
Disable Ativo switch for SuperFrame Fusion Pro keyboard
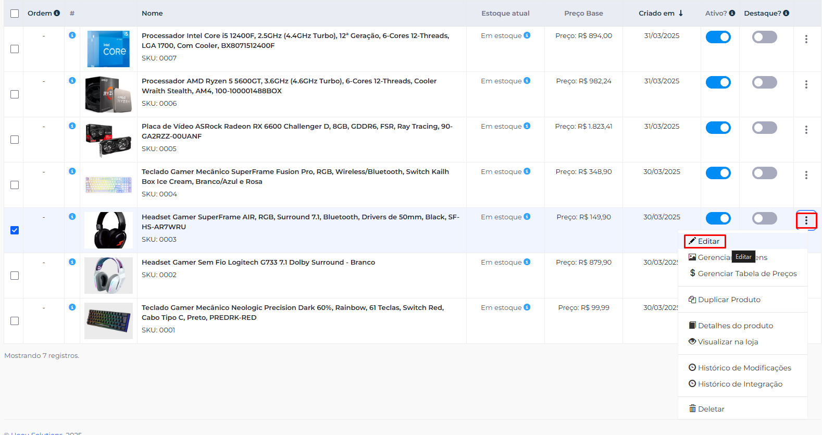[718, 173]
